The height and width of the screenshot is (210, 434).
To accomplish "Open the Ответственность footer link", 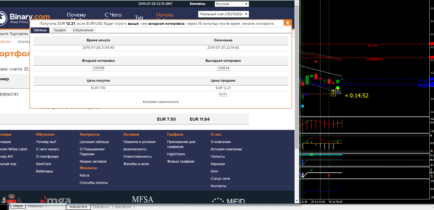I will (138, 157).
